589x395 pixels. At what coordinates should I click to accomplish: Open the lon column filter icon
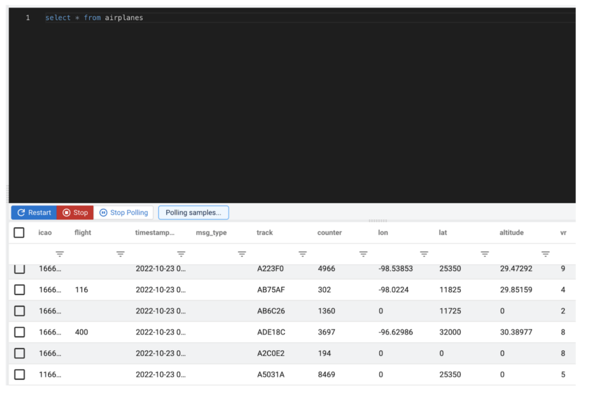[424, 253]
